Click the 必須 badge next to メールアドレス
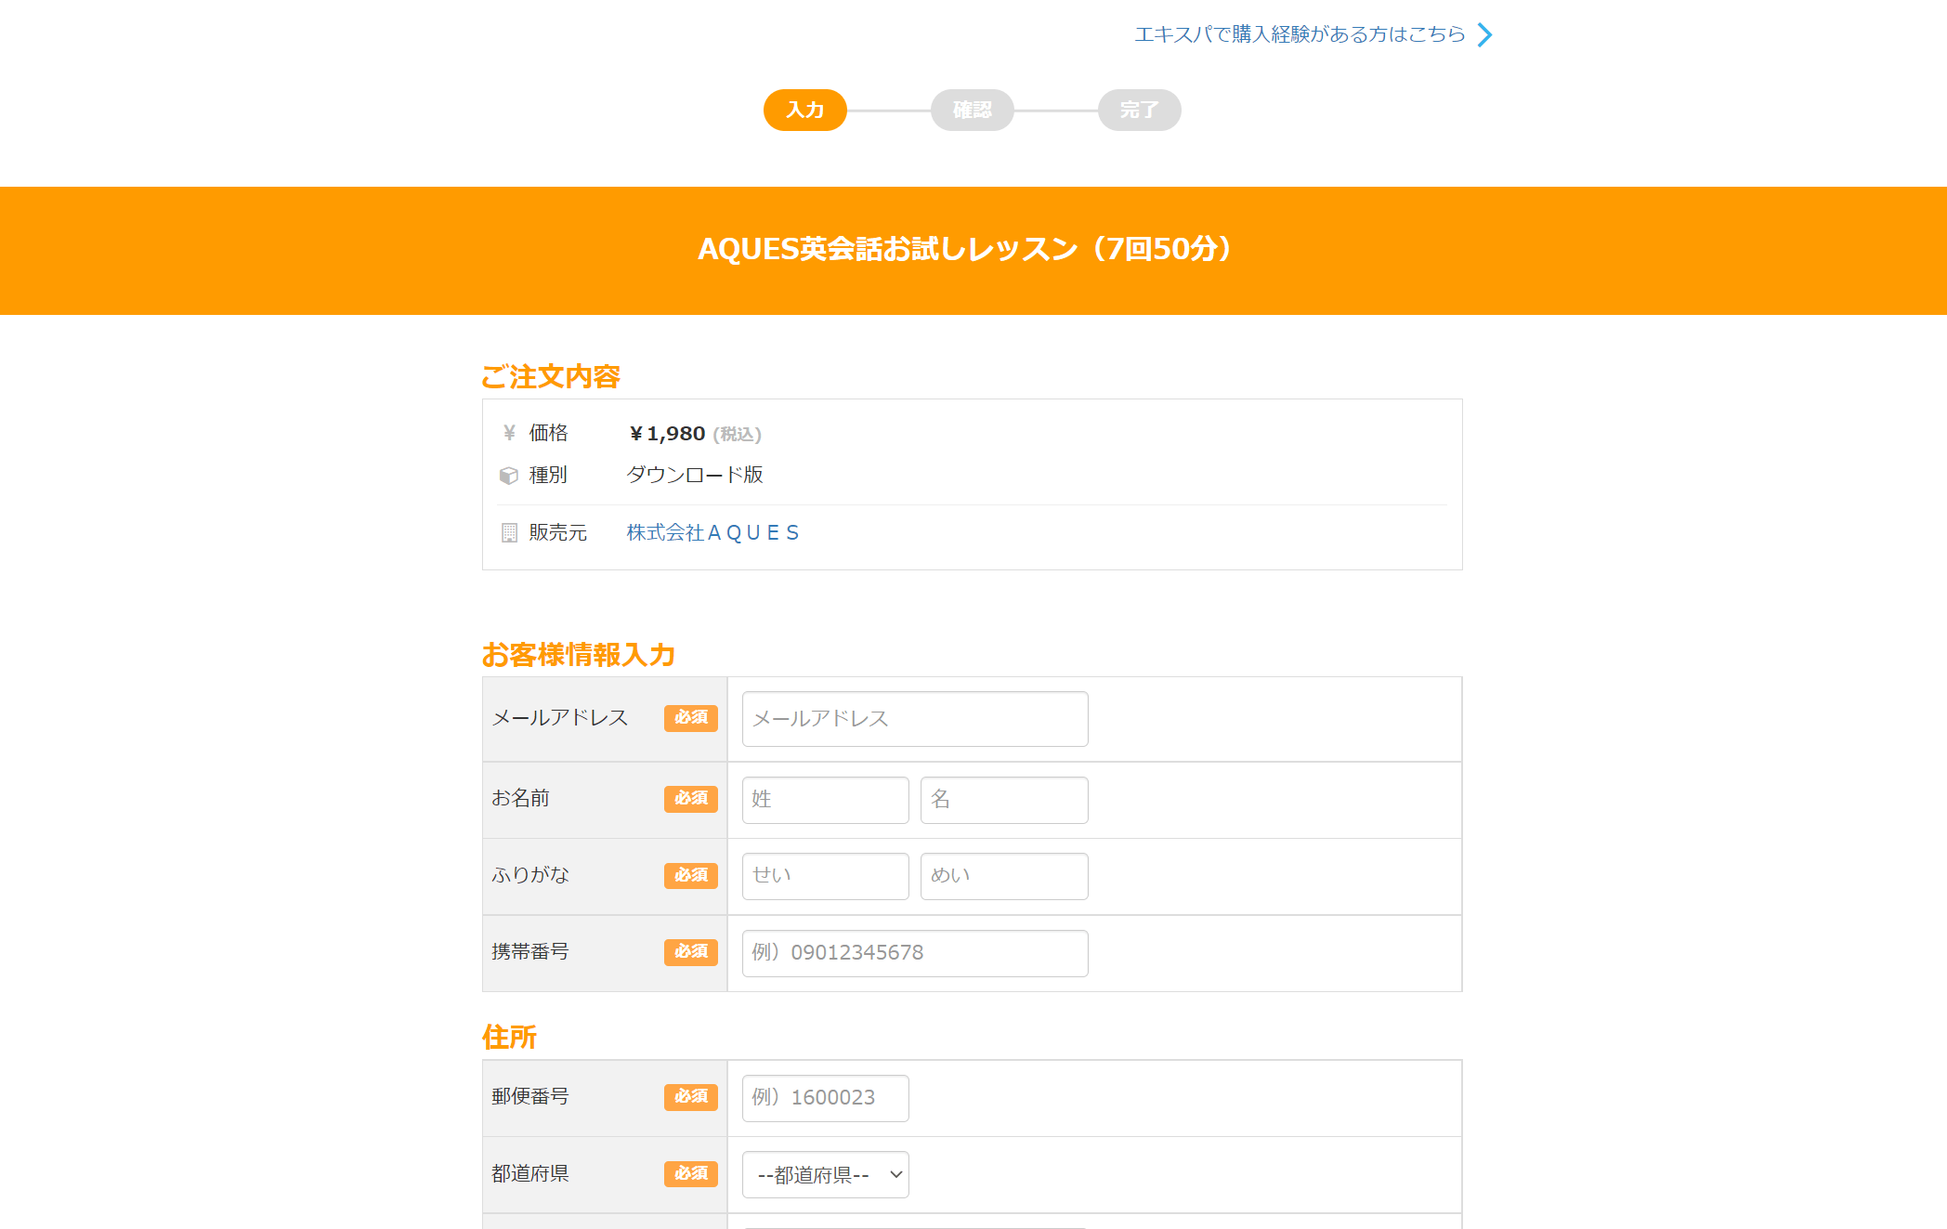Viewport: 1947px width, 1229px height. pyautogui.click(x=690, y=718)
